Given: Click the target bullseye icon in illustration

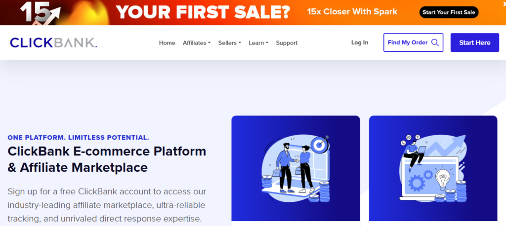Looking at the screenshot, I should tap(320, 144).
